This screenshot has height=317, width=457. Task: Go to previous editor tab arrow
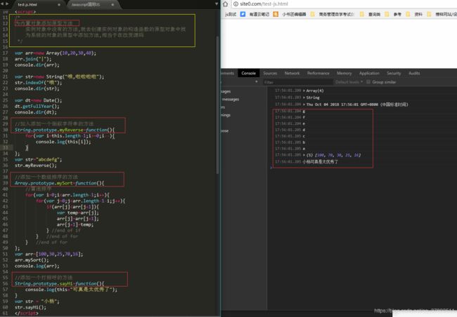[2, 4]
